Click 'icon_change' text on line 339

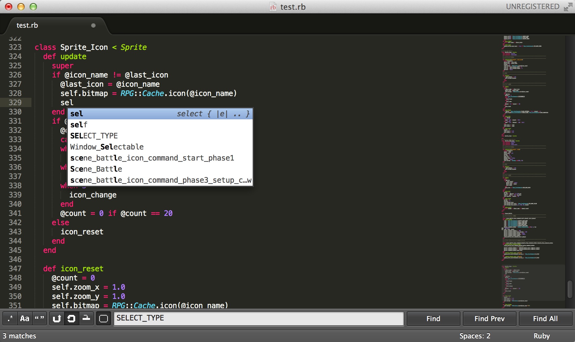click(93, 195)
